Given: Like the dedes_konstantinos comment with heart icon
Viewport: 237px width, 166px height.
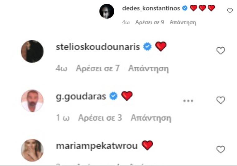Looking at the screenshot, I should tap(230, 11).
